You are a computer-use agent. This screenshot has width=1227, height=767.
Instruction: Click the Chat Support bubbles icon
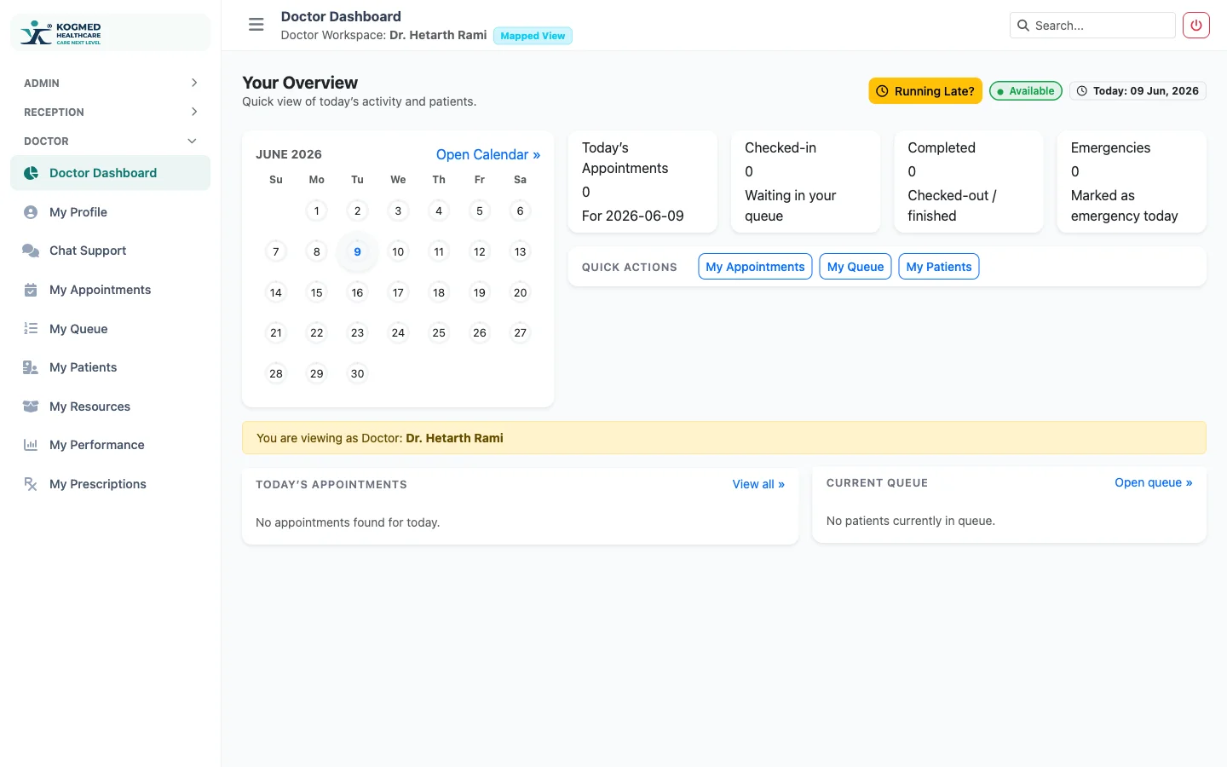(x=31, y=251)
